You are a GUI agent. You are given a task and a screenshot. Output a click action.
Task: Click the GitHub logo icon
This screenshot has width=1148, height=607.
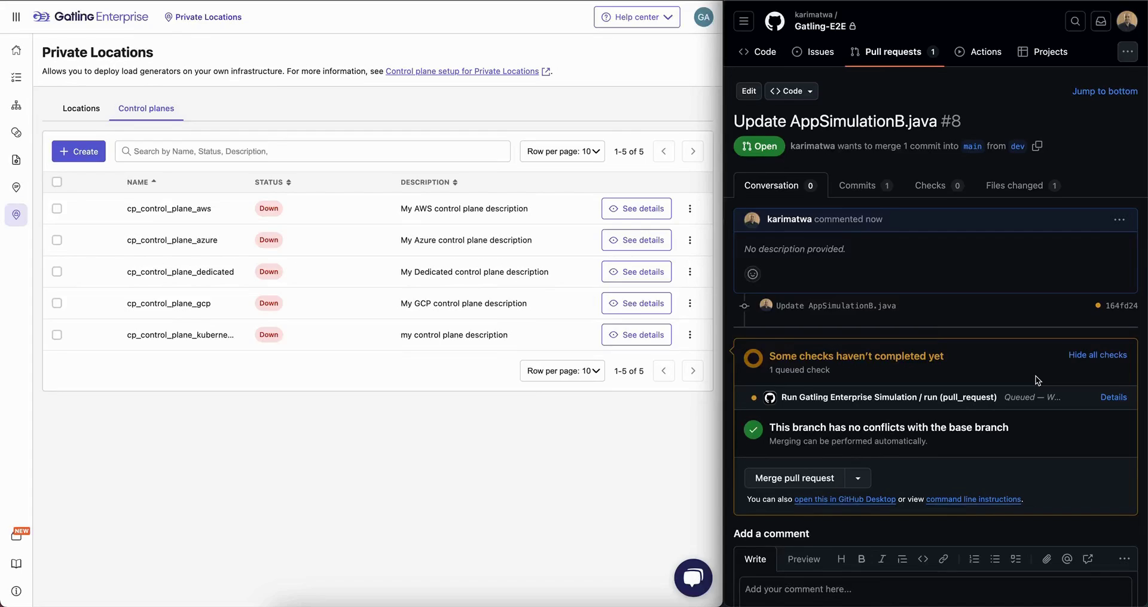coord(774,22)
